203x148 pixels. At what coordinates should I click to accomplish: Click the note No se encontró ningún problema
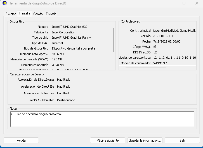[39, 114]
